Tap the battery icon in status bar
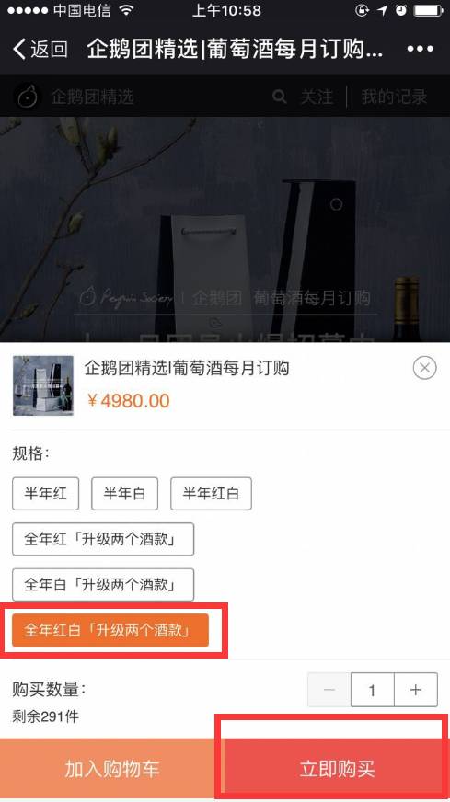The image size is (450, 802). click(x=428, y=10)
